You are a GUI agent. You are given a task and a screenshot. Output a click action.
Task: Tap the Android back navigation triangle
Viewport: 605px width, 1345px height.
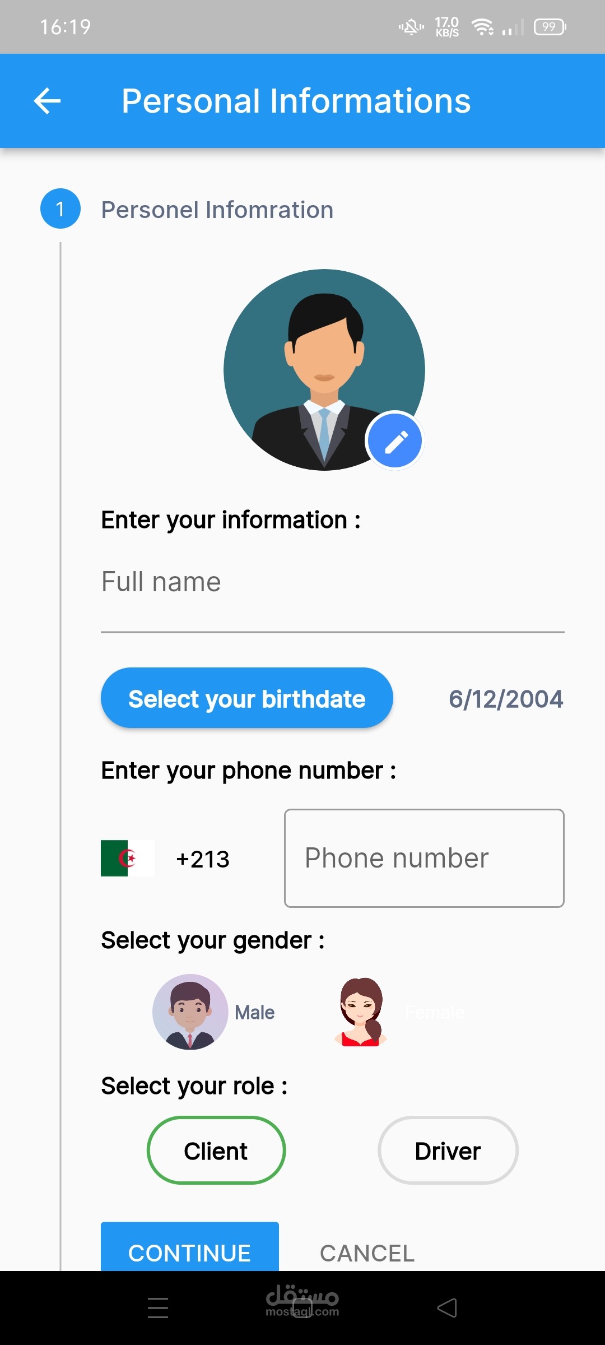click(x=447, y=1308)
